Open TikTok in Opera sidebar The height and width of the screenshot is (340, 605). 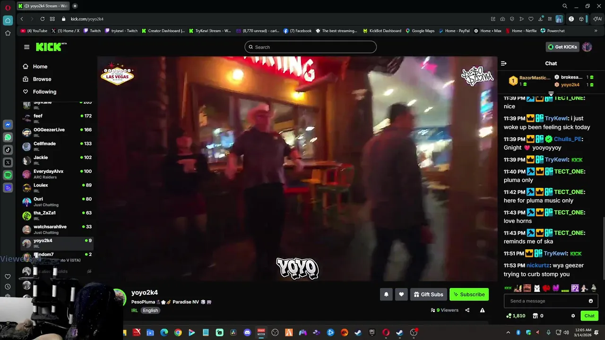click(8, 150)
